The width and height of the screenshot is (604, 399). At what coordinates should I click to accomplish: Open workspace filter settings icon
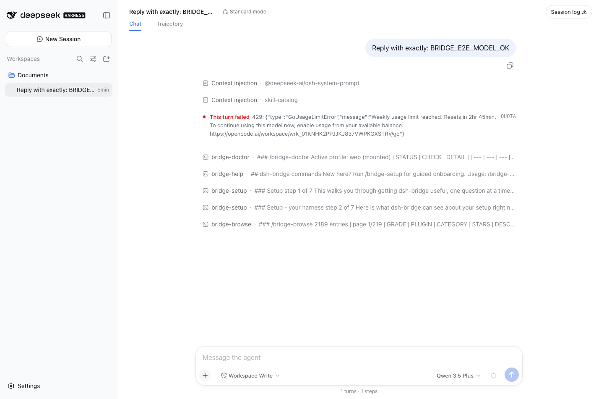coord(93,59)
